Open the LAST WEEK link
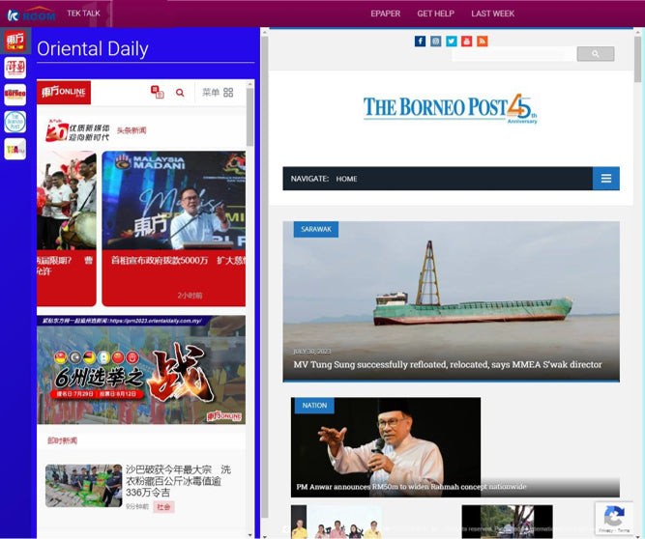The height and width of the screenshot is (539, 645). (x=492, y=14)
